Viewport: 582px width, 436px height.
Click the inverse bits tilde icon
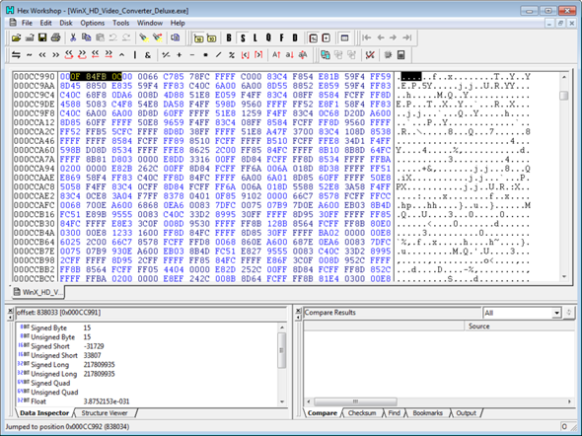pyautogui.click(x=30, y=55)
